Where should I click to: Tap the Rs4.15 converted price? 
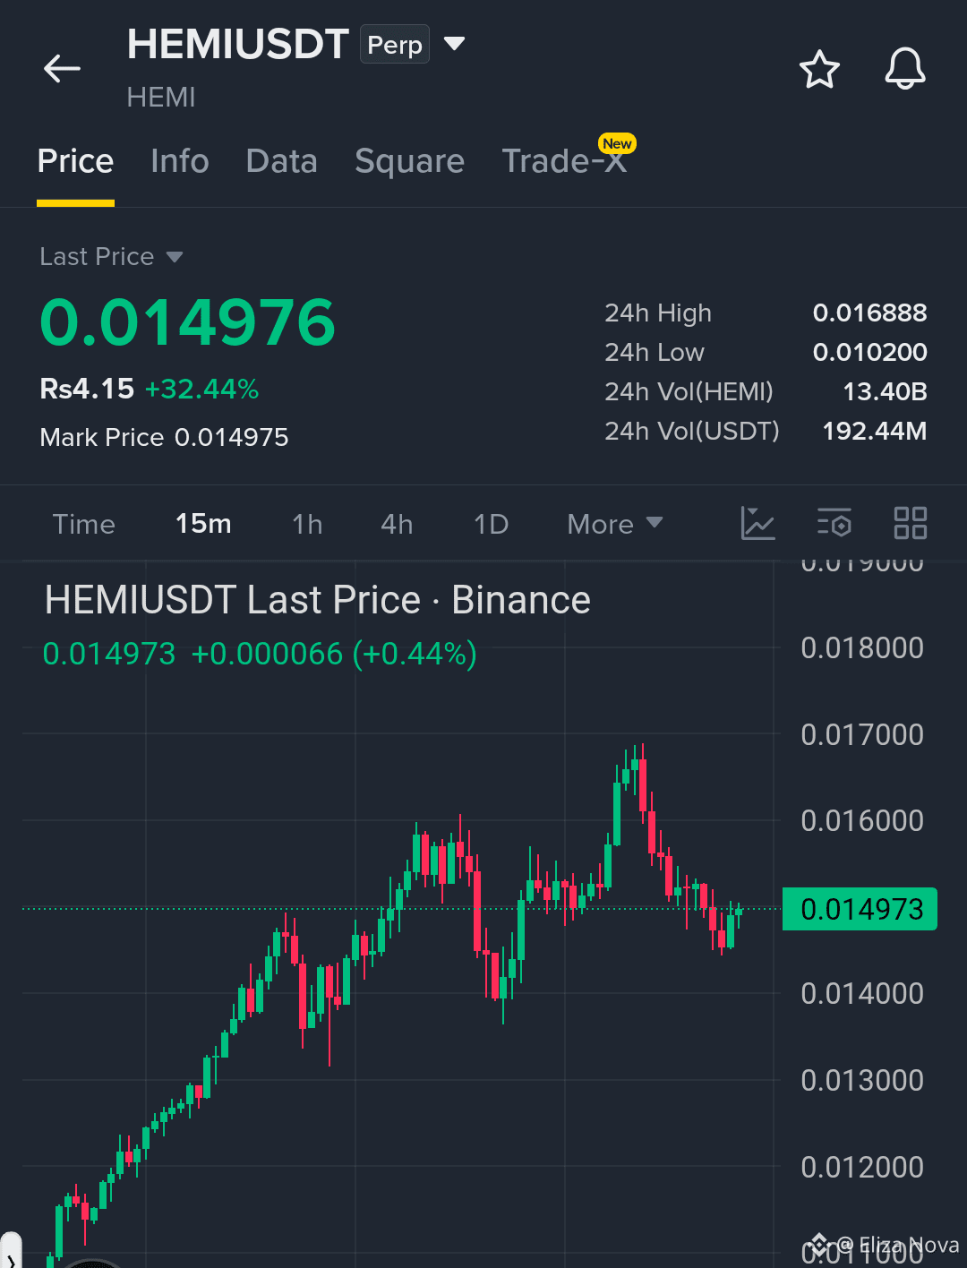click(x=87, y=390)
